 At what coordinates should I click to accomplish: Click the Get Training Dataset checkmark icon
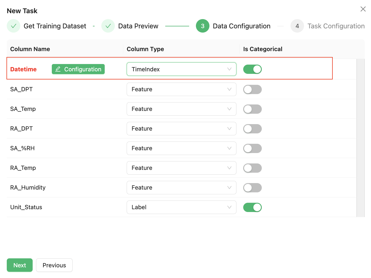click(14, 26)
